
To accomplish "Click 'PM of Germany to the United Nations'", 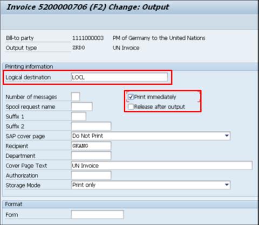I will [x=159, y=38].
